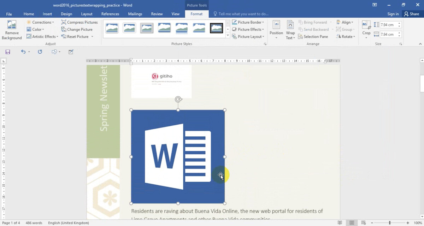Screen dimensions: 424x226
Task: Open the Picture Effects dropdown
Action: (248, 29)
